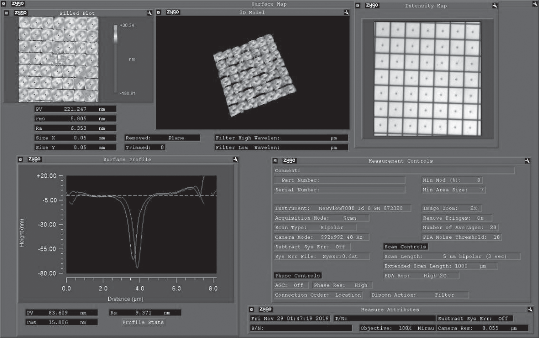This screenshot has height=338, width=539.
Task: Open the Scan Controls button
Action: point(405,247)
